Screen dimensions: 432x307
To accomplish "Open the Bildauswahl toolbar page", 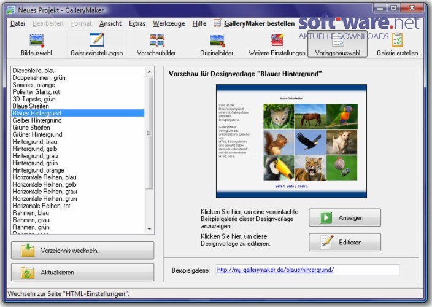I will [36, 44].
